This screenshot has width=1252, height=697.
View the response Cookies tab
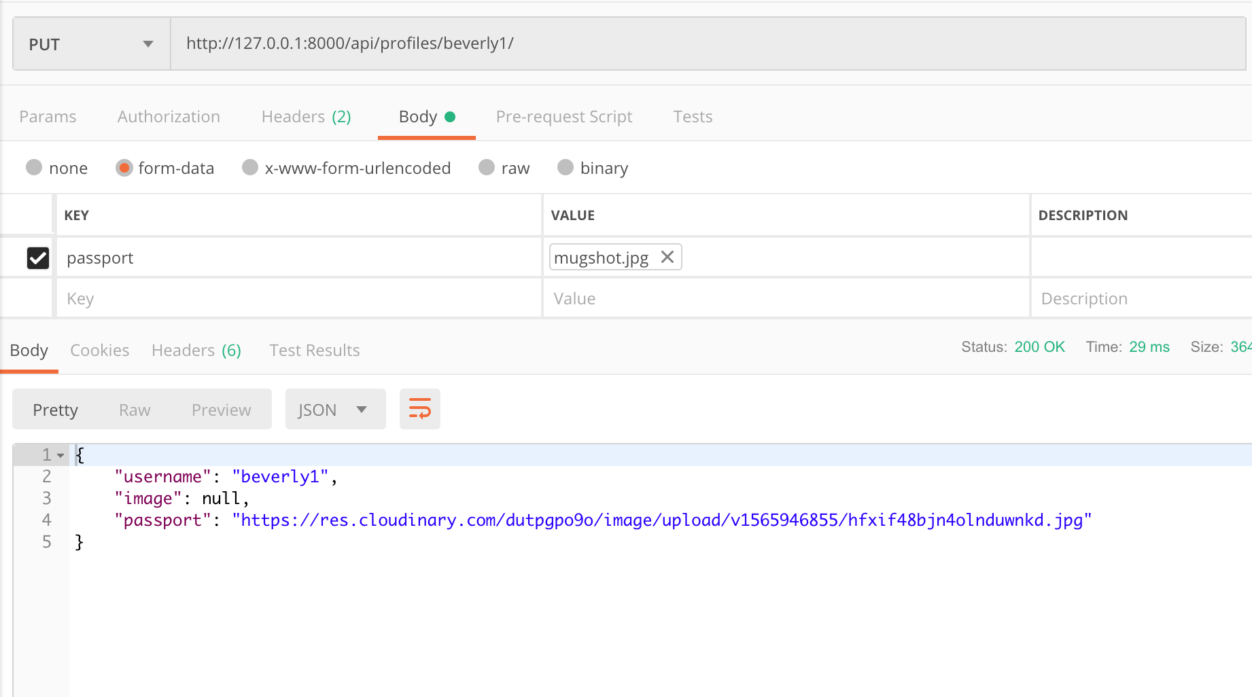click(x=99, y=350)
